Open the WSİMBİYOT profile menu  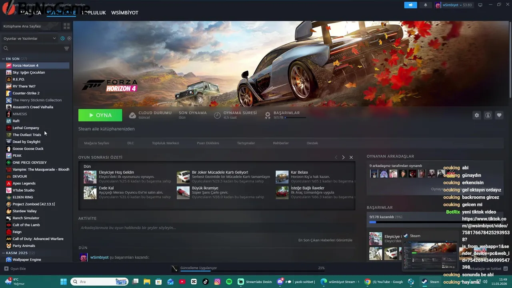tap(124, 12)
